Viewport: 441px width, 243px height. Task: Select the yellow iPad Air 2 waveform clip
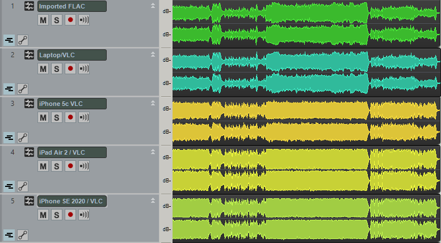pos(306,170)
